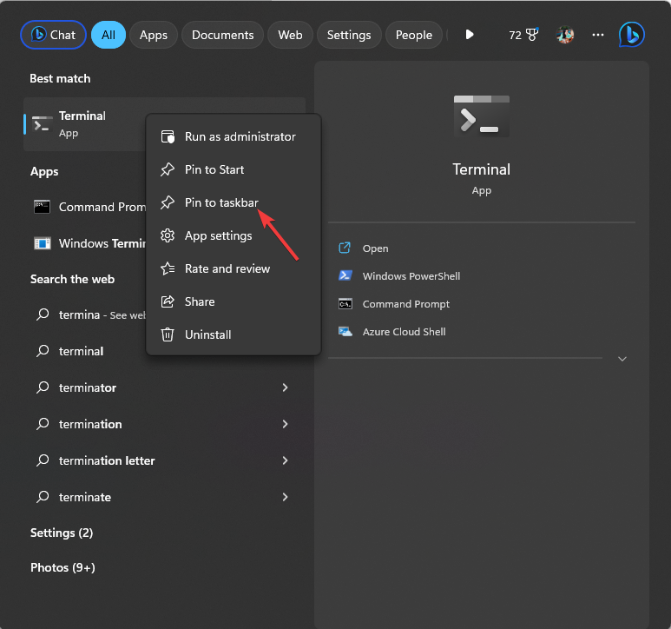The height and width of the screenshot is (629, 671).
Task: Click the play arrow to scroll filter tabs
Action: [470, 35]
